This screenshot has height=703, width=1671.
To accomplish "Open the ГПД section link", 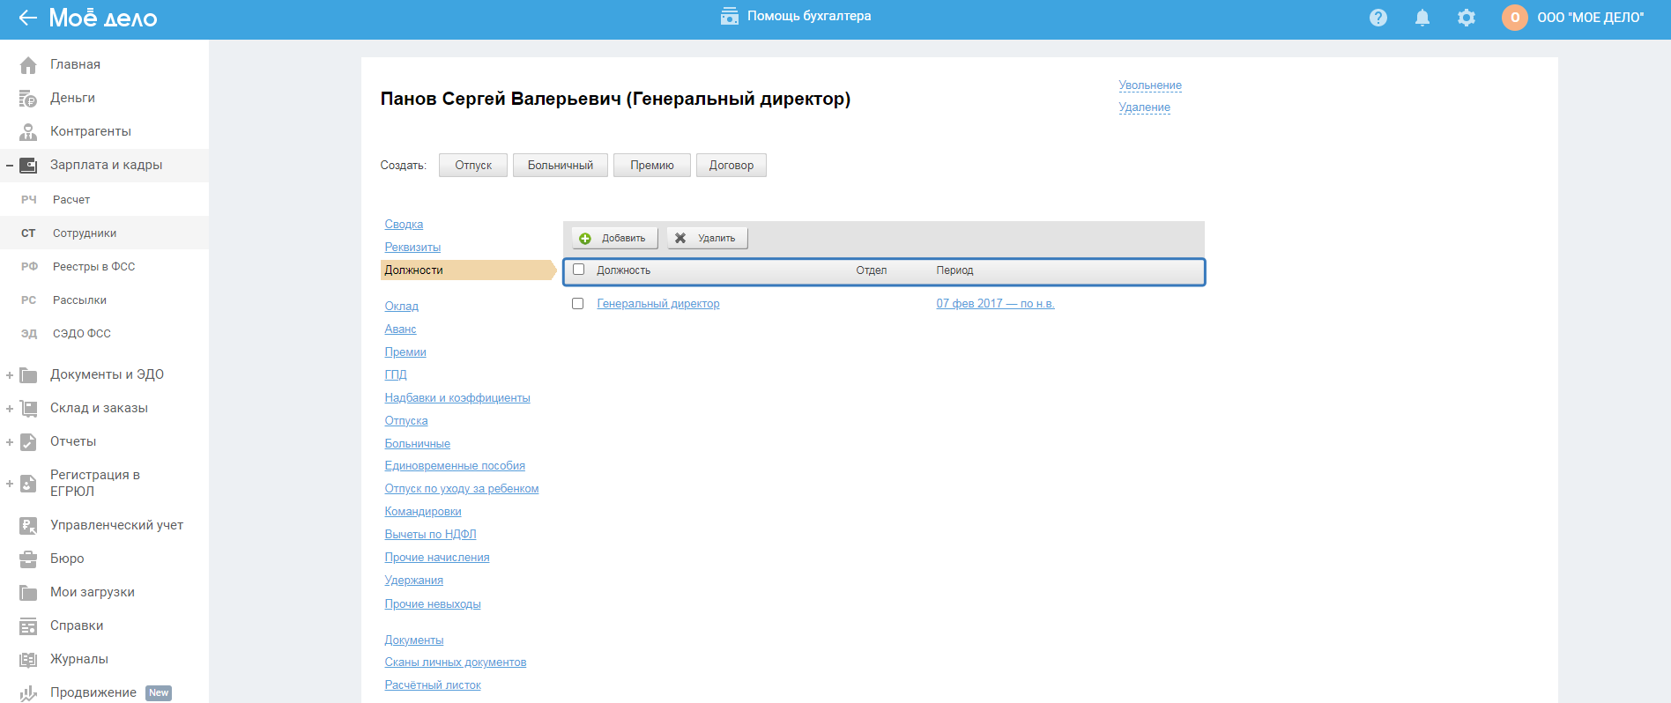I will click(x=396, y=375).
